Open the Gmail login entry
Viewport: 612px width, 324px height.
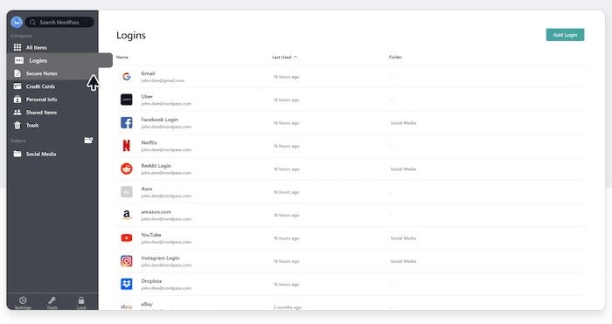(x=351, y=77)
